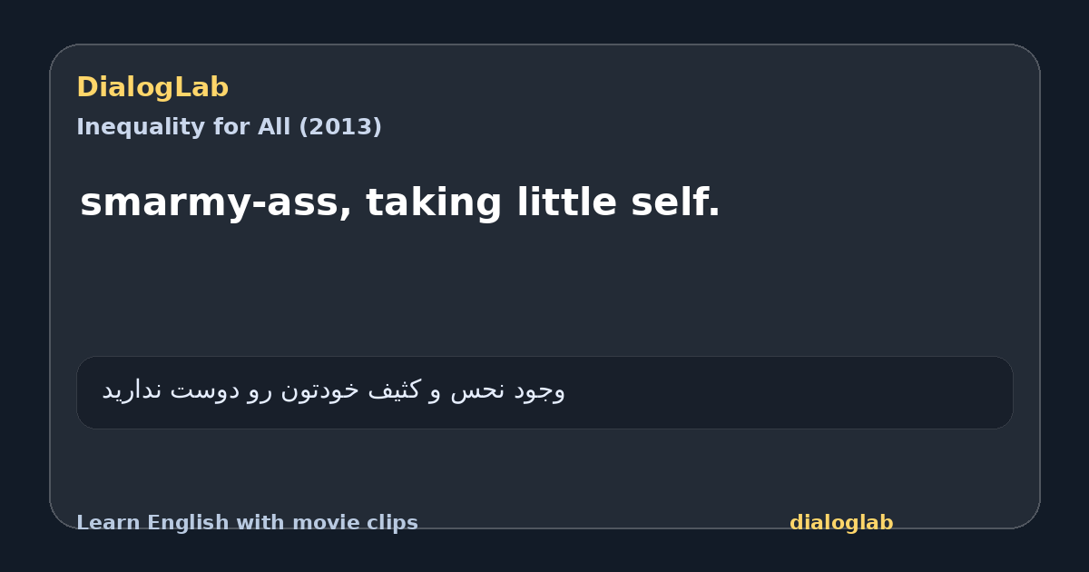Select the English quote line 'smarmy-ass, taking little self.'
This screenshot has width=1089, height=572.
click(x=400, y=202)
